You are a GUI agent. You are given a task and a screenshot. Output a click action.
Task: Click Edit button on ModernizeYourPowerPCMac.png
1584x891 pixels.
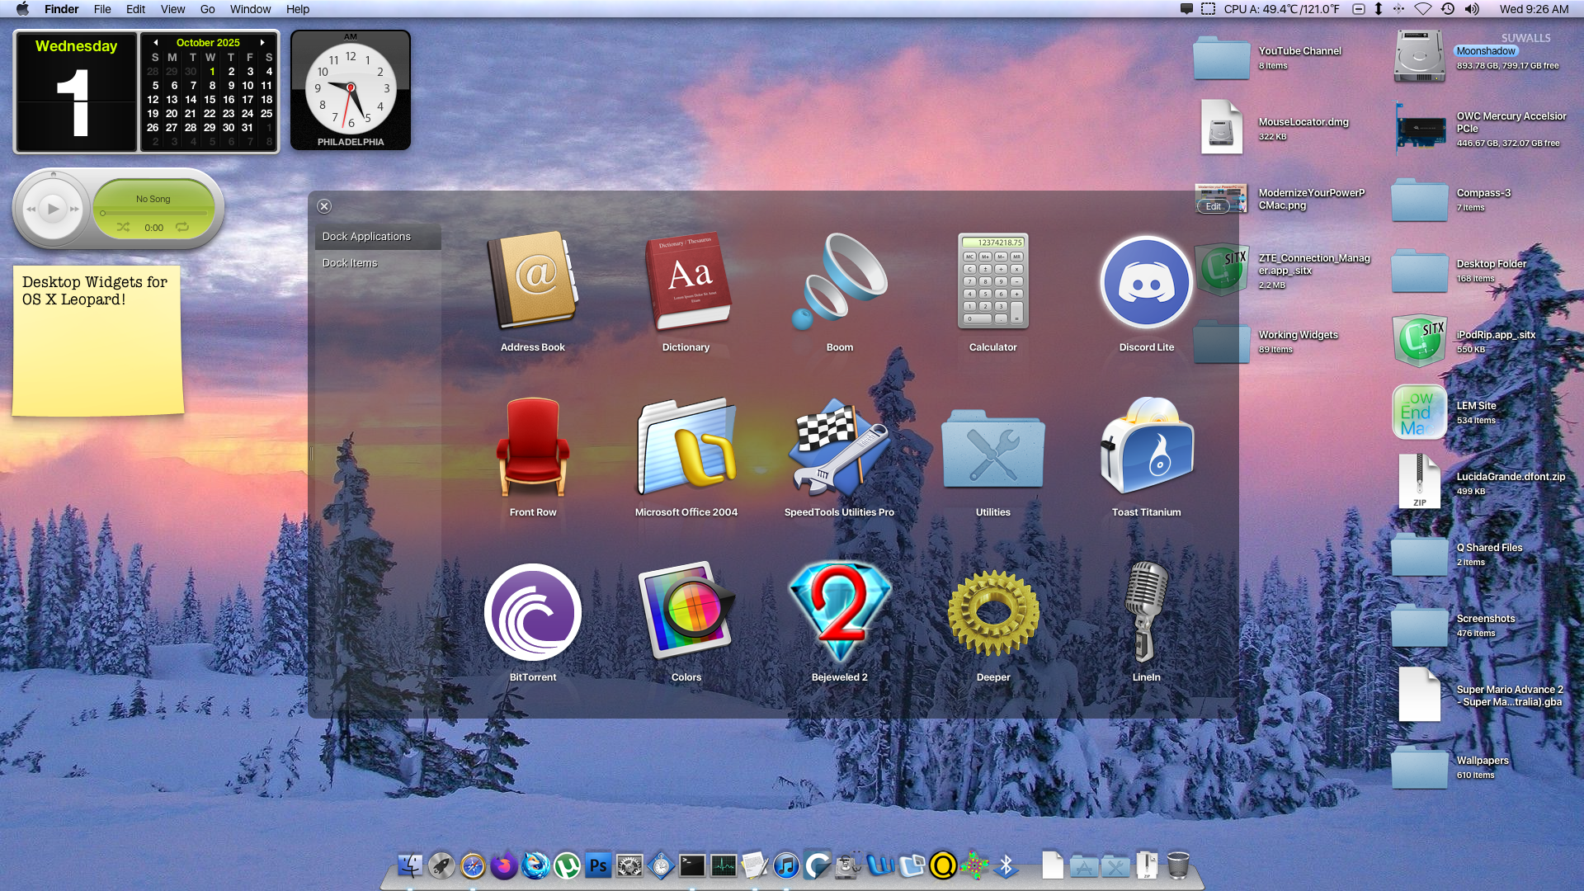[1213, 206]
